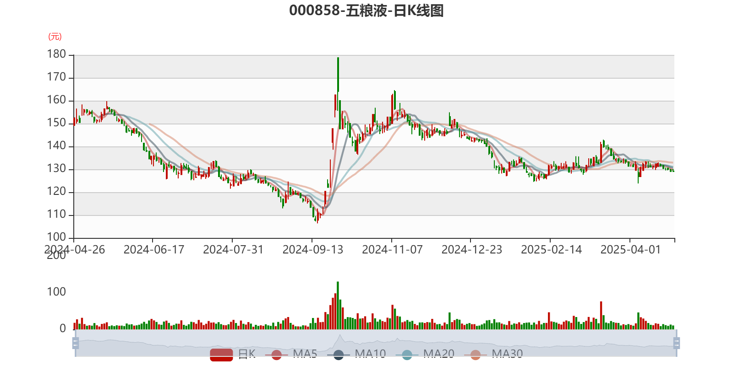Select the 2025-04-01 date label
Viewport: 733px width, 366px height.
tap(631, 250)
